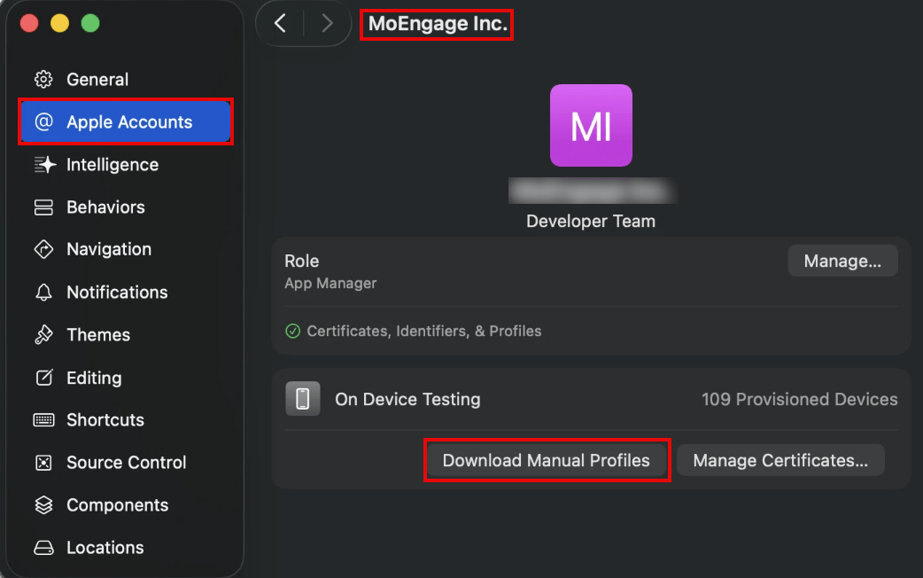Click the Manage... button for Role
Screen dimensions: 923x578
point(842,261)
